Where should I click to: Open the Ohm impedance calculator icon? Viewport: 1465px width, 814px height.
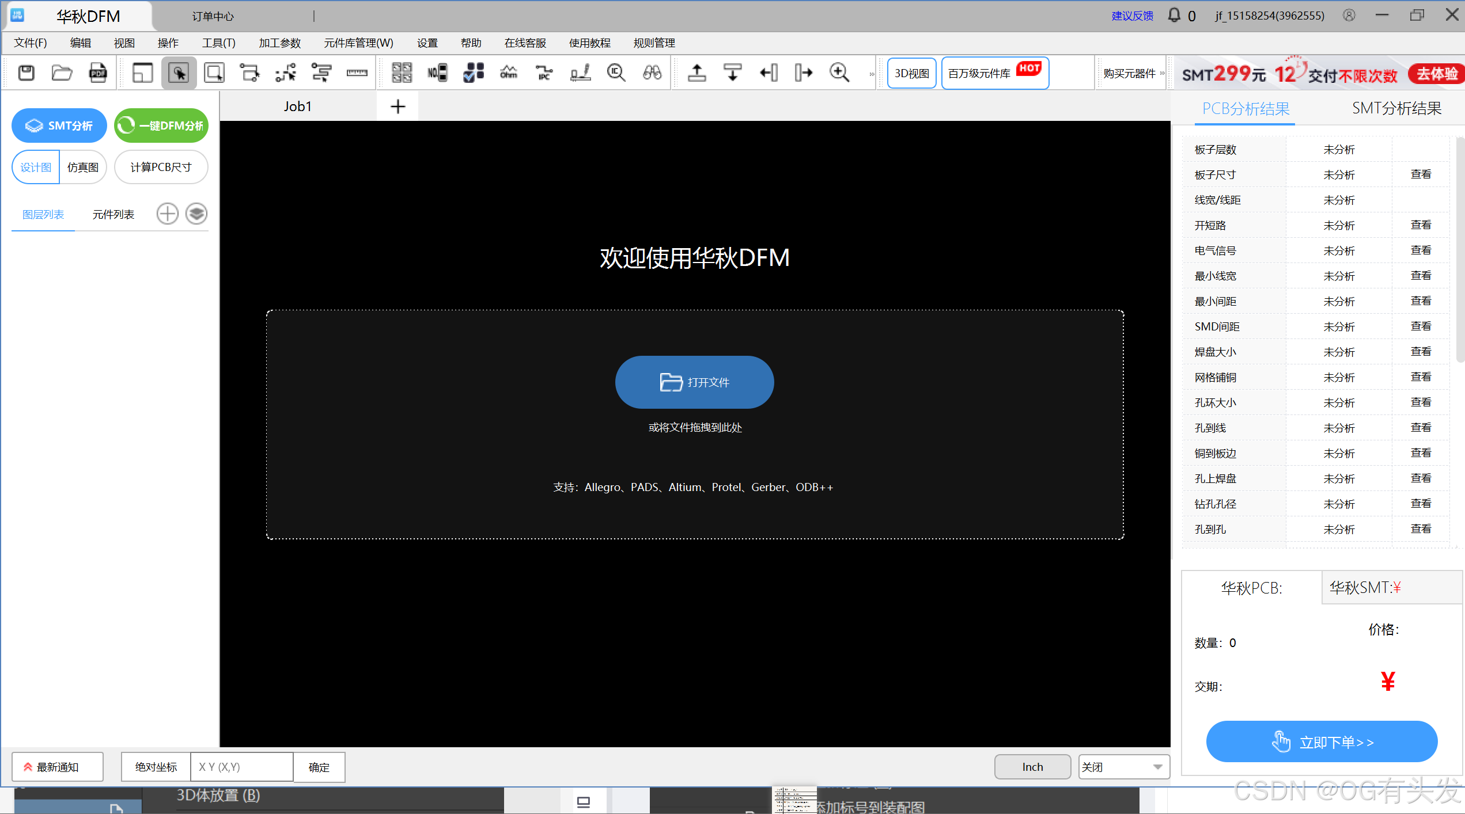(x=509, y=73)
